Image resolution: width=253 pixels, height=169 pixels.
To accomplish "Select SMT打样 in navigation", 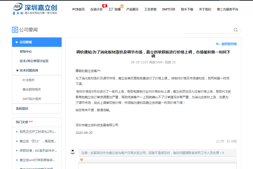I will [x=169, y=9].
